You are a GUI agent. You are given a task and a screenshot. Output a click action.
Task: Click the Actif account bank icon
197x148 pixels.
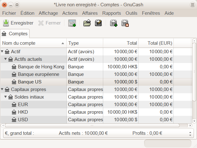tap(7, 52)
